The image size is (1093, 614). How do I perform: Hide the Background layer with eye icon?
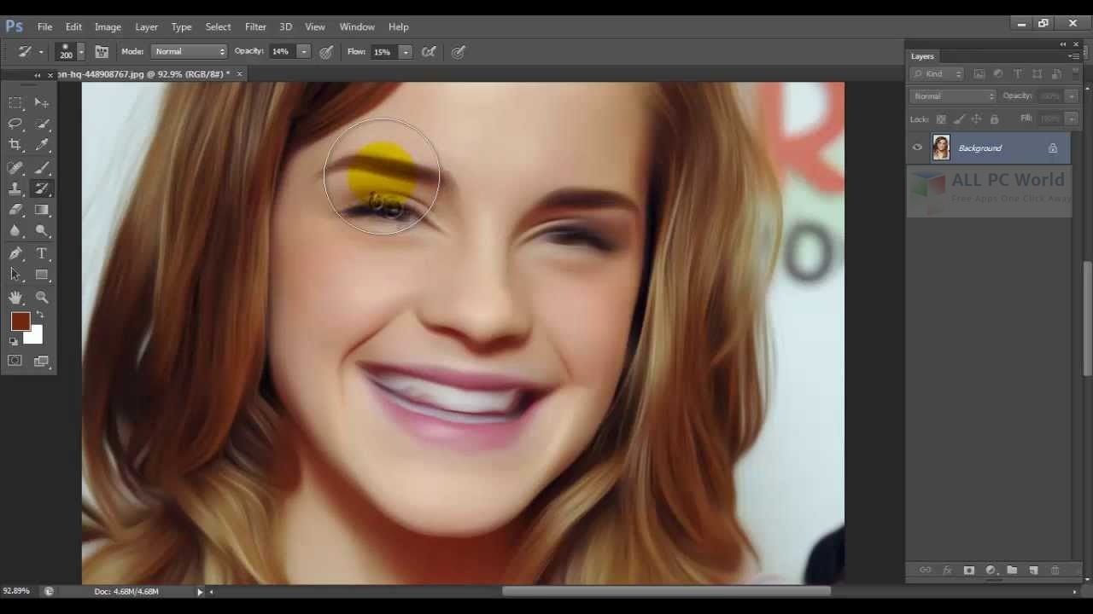(x=917, y=148)
